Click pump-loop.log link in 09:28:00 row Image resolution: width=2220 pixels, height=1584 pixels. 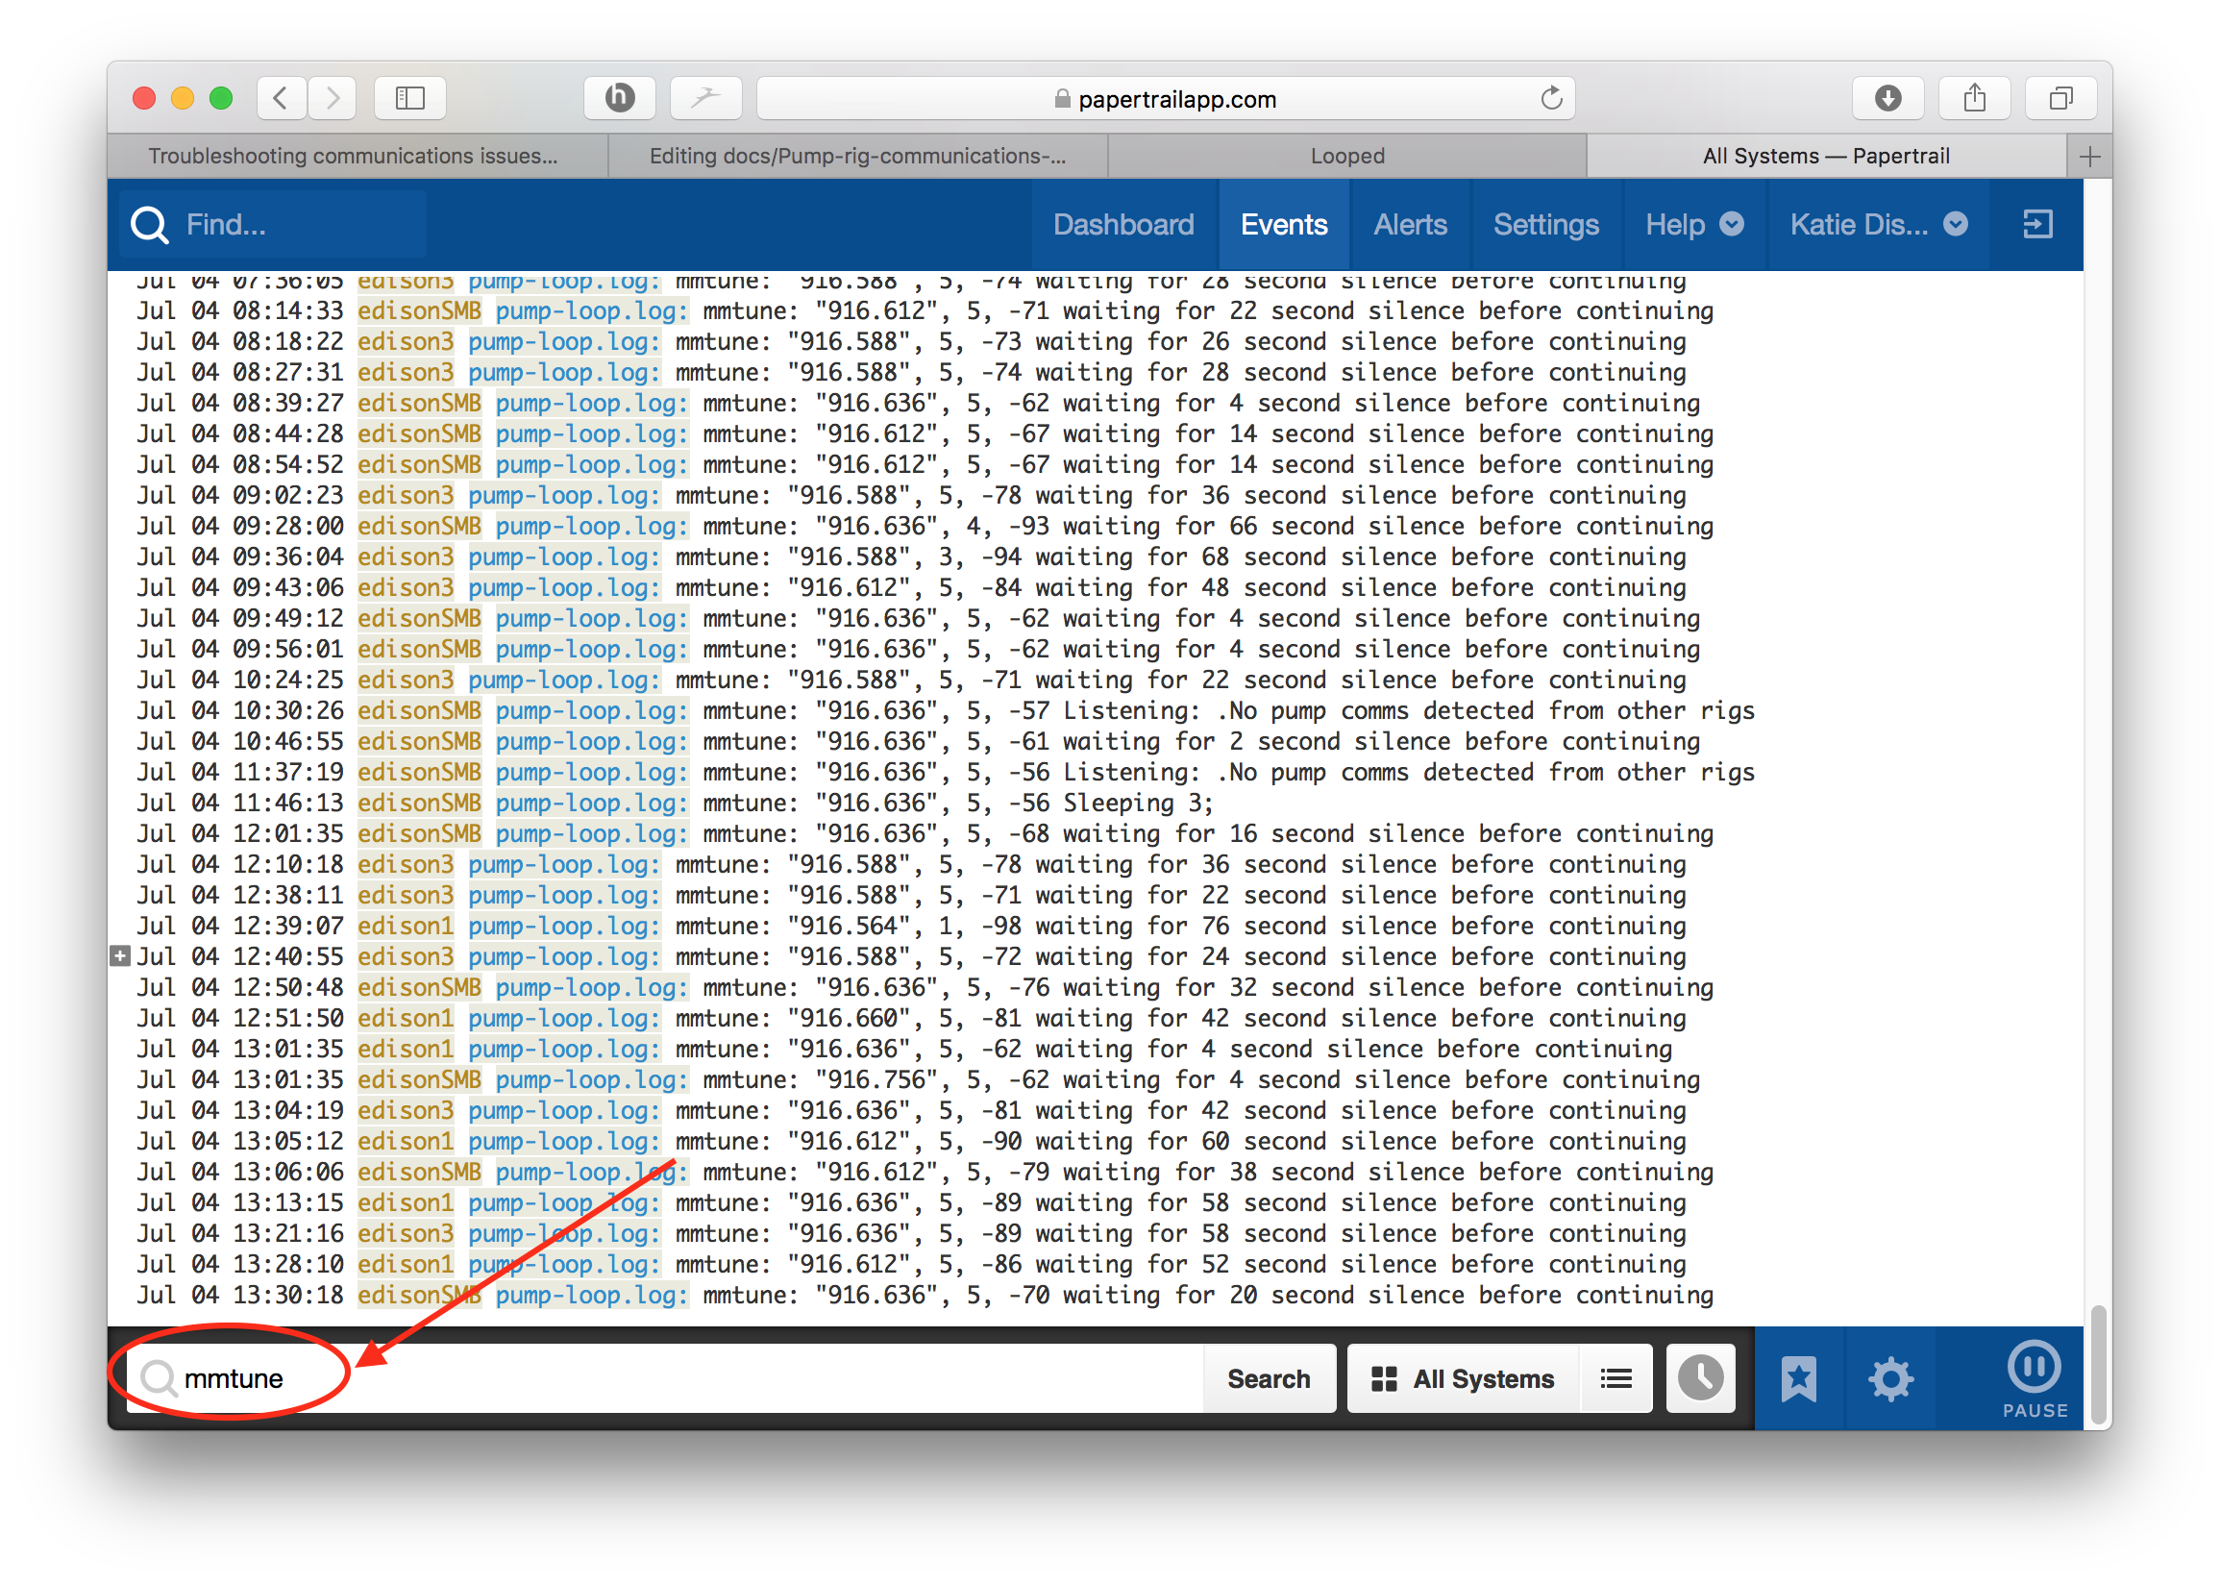[592, 526]
